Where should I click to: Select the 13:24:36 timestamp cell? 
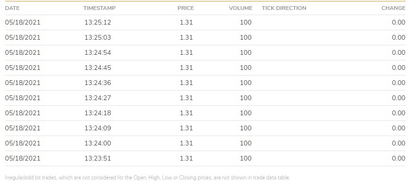(x=98, y=83)
